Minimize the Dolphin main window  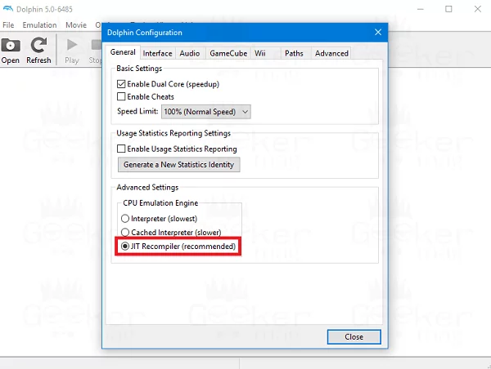coord(421,9)
